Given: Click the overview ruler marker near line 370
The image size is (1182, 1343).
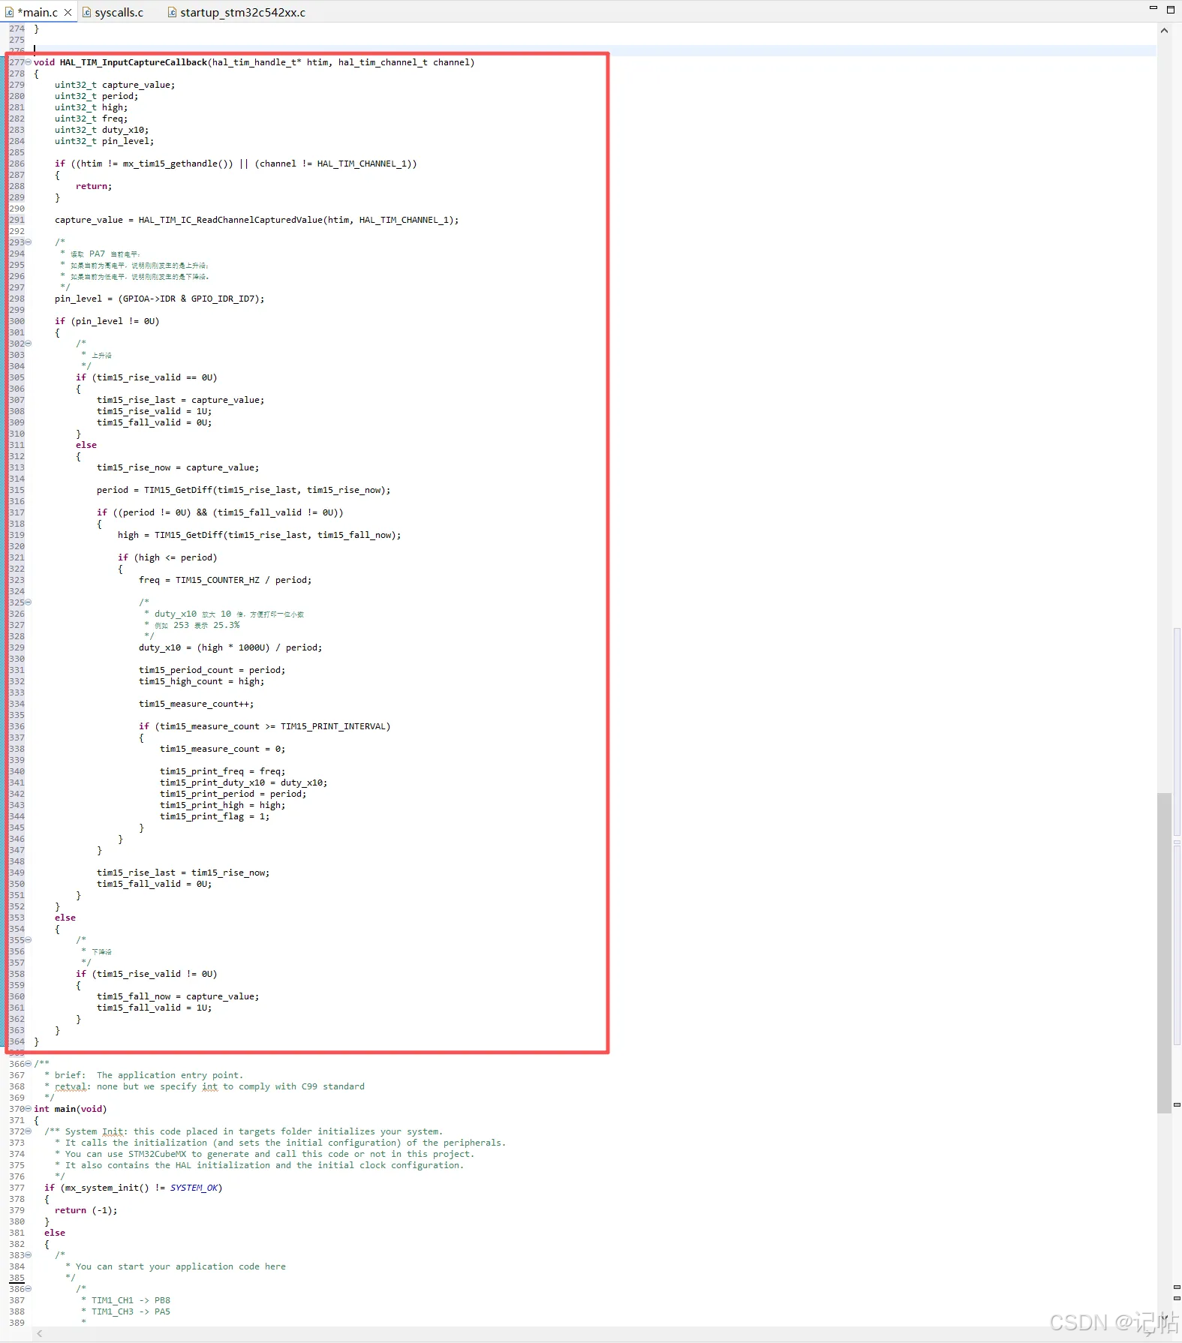Looking at the screenshot, I should (x=1177, y=1104).
